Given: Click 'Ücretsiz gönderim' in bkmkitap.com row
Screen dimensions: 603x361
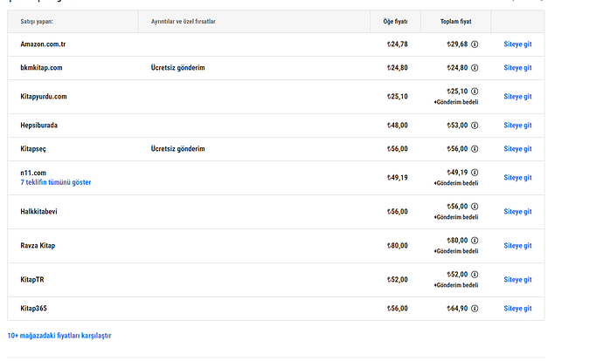Looking at the screenshot, I should (x=177, y=68).
